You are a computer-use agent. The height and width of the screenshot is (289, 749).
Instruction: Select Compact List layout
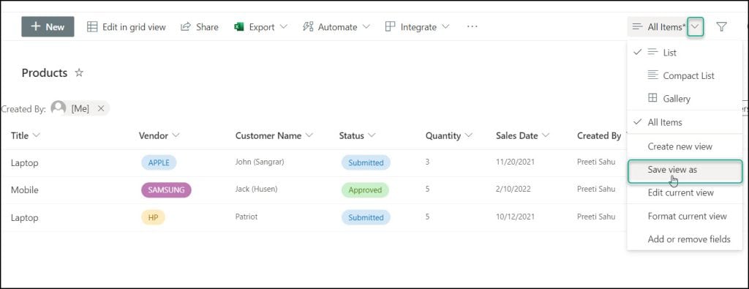click(x=685, y=75)
